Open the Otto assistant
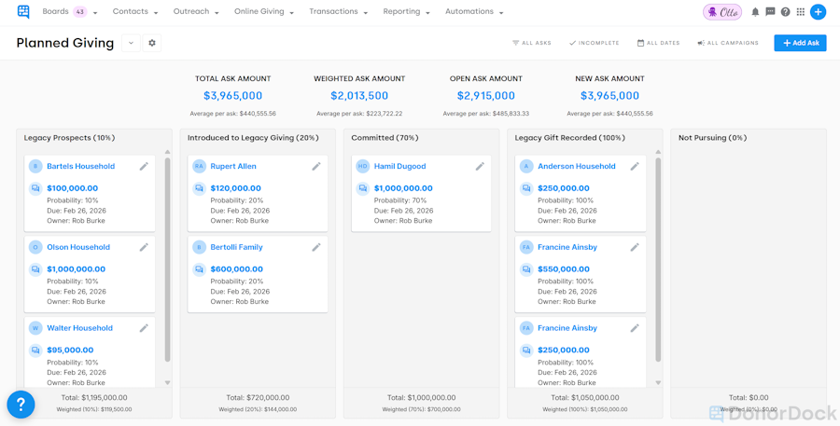Screen dimensions: 840x426 click(722, 12)
